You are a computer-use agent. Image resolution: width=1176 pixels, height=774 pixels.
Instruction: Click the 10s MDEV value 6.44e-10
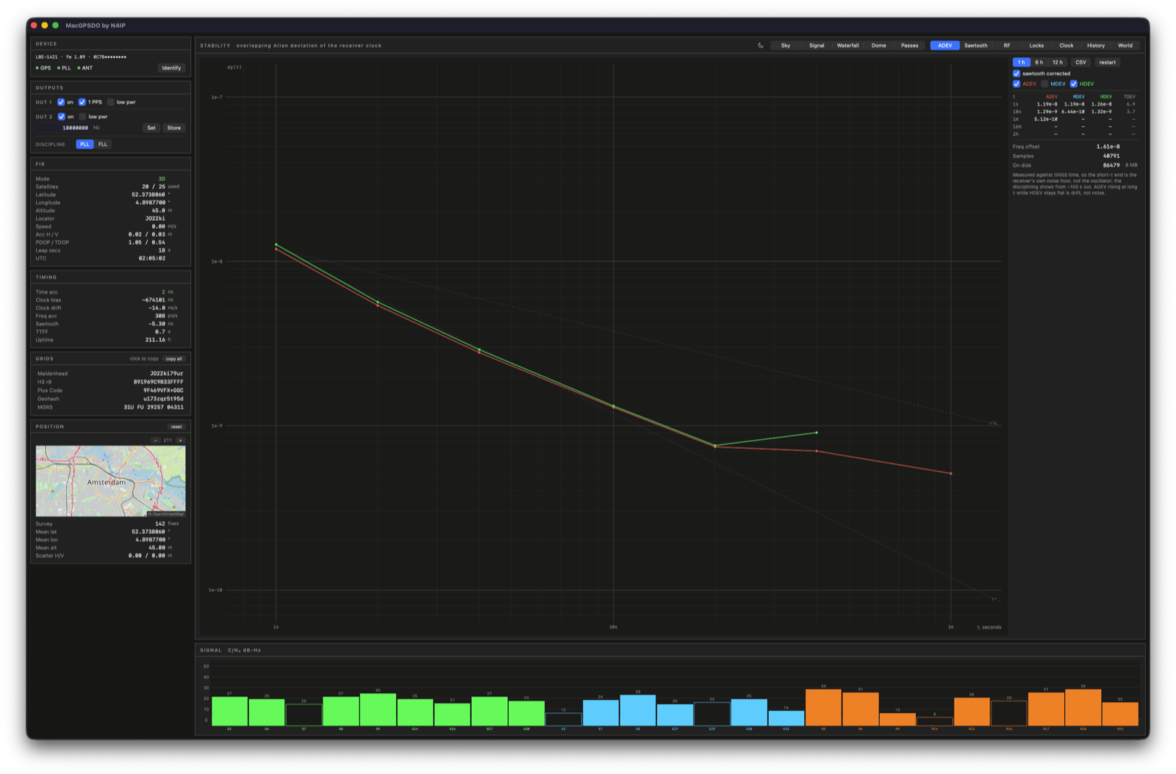point(1073,112)
